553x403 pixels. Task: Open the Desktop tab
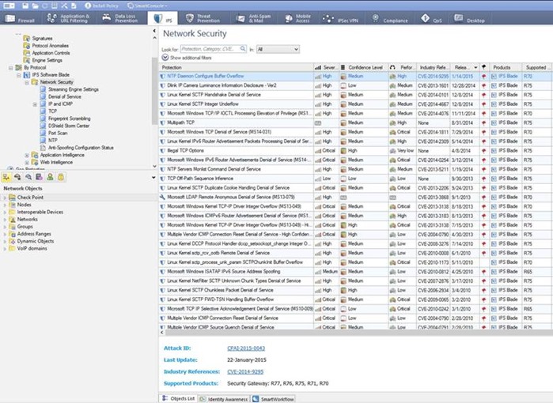(469, 18)
